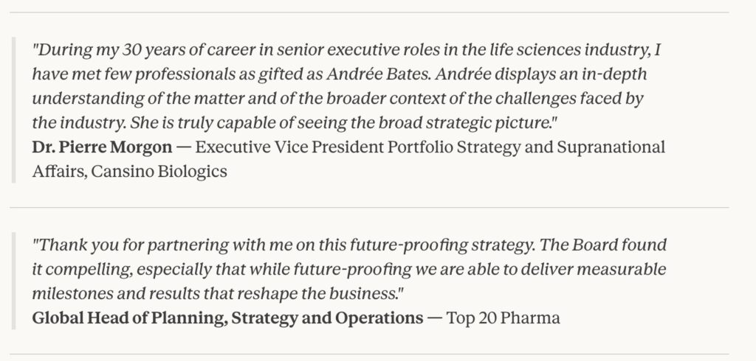Click the name Dr. Pierre Morgon
This screenshot has width=756, height=361.
click(103, 147)
